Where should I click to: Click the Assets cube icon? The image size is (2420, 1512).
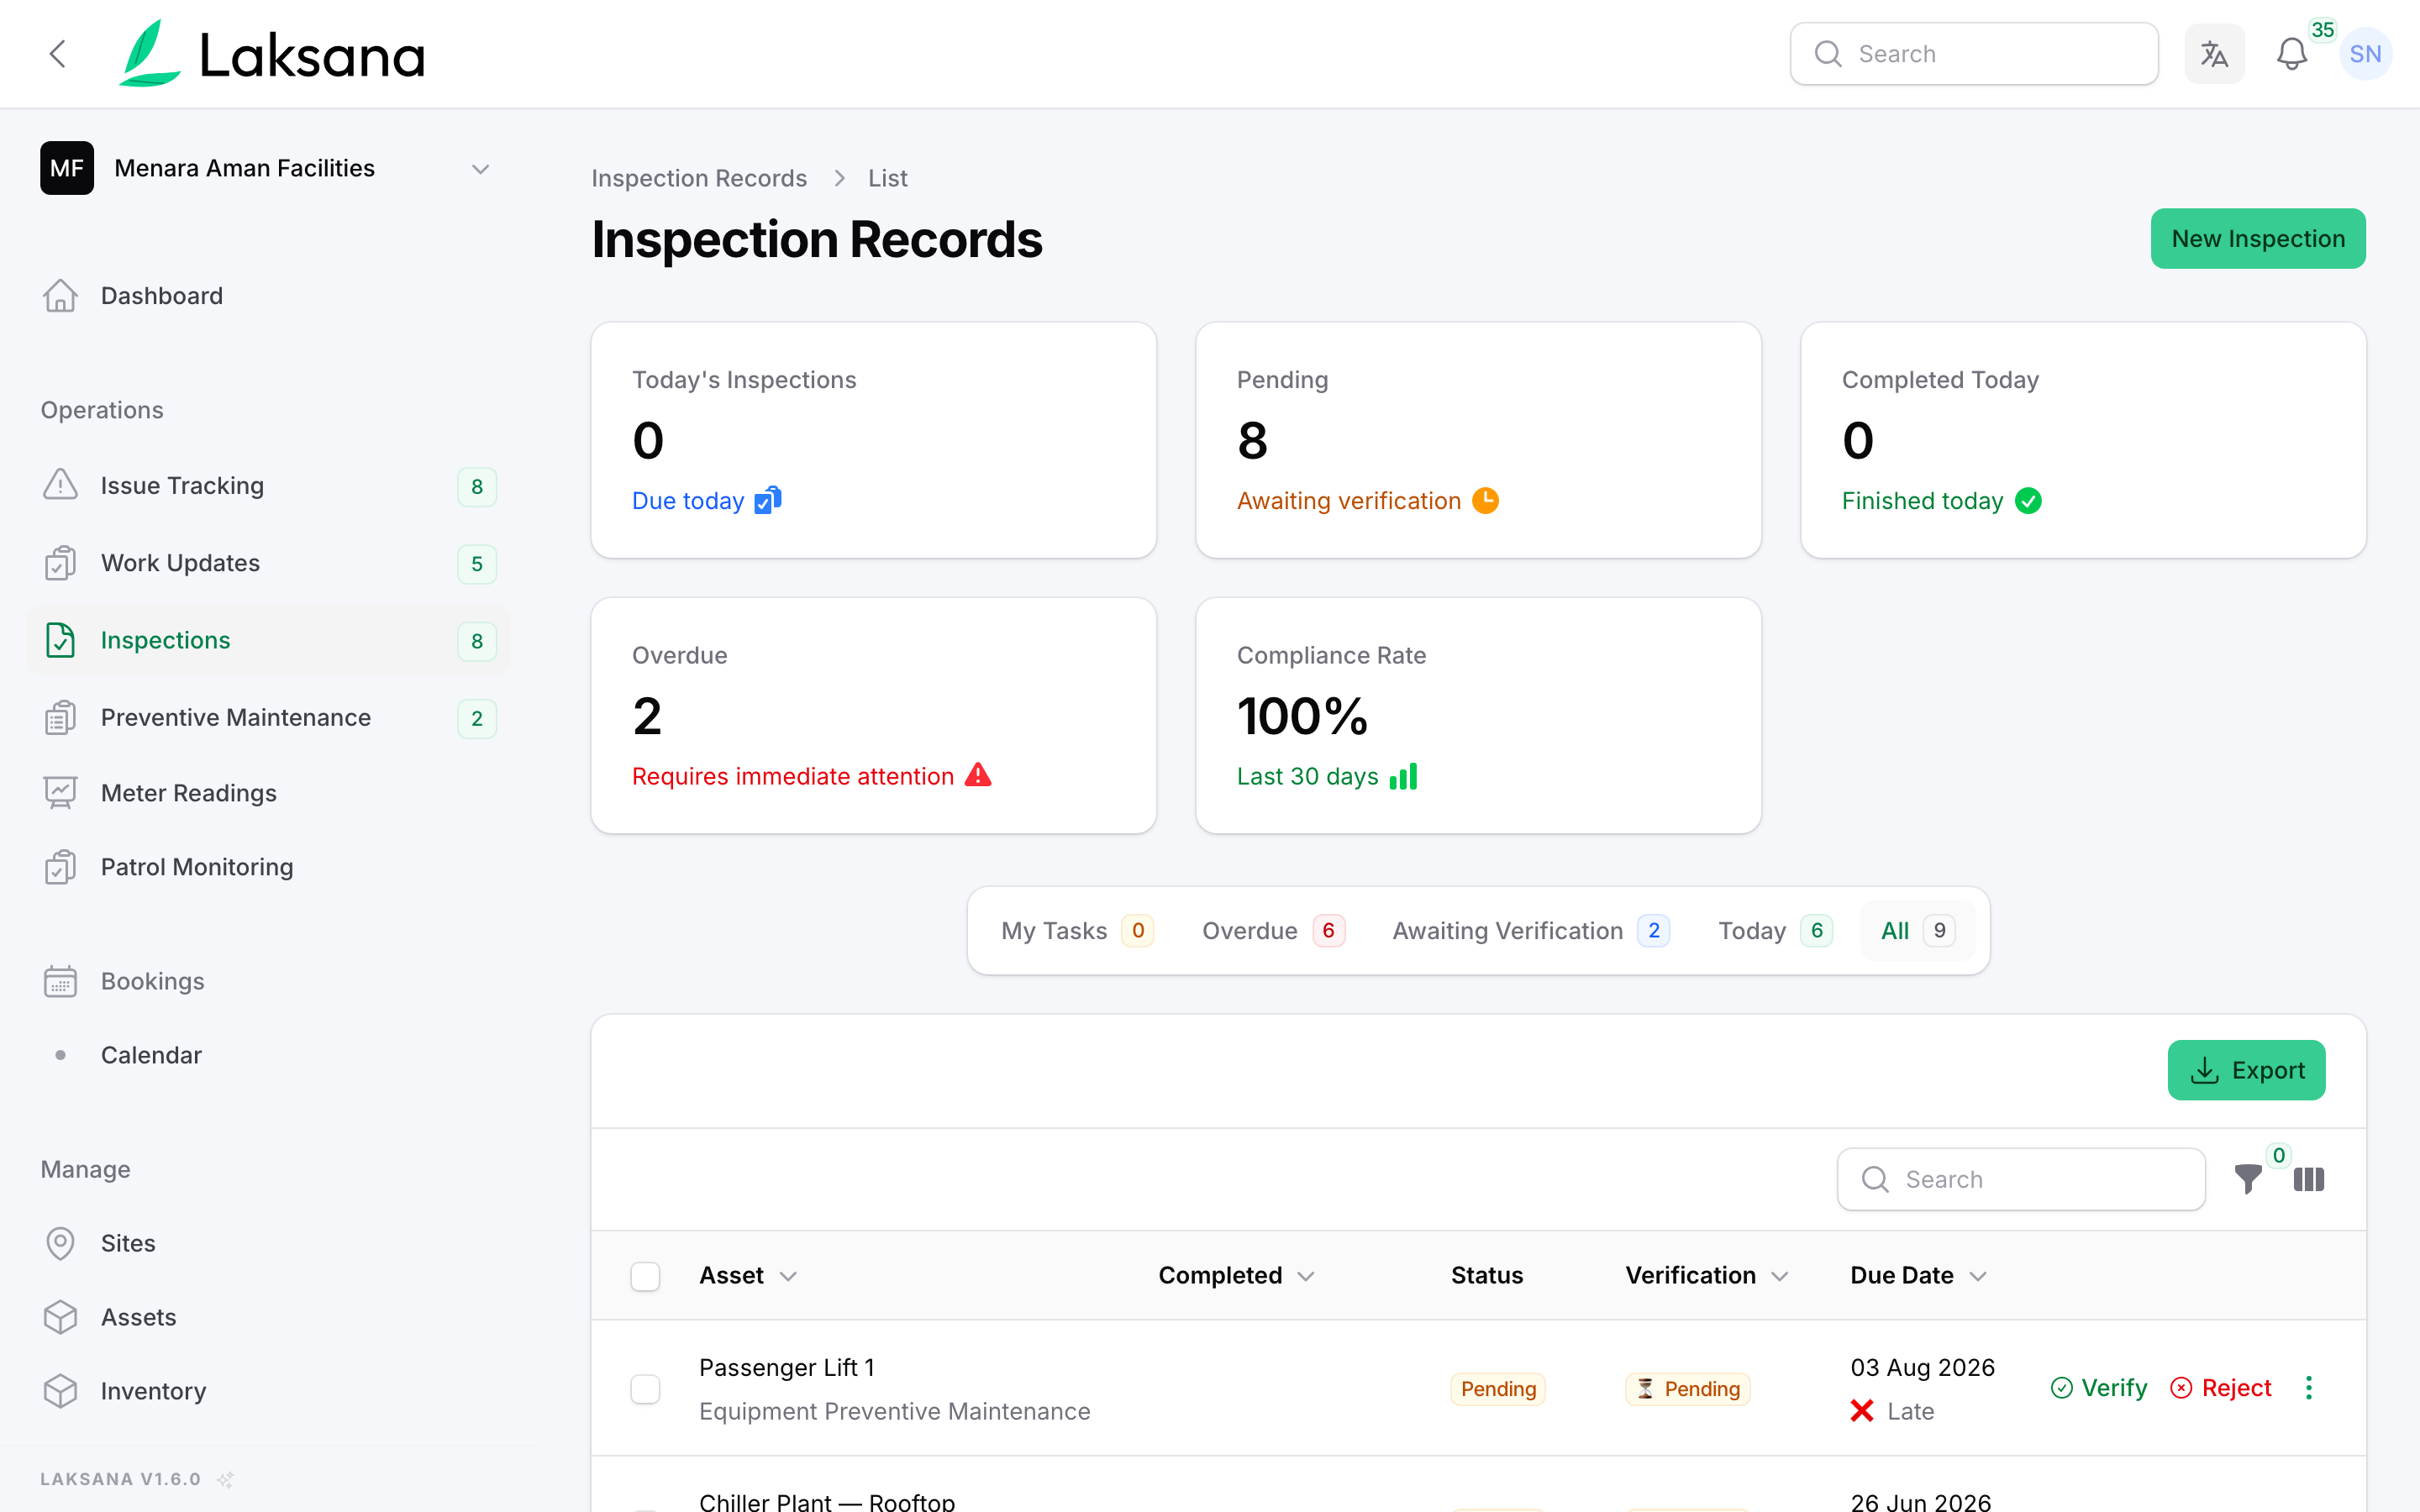pyautogui.click(x=60, y=1317)
